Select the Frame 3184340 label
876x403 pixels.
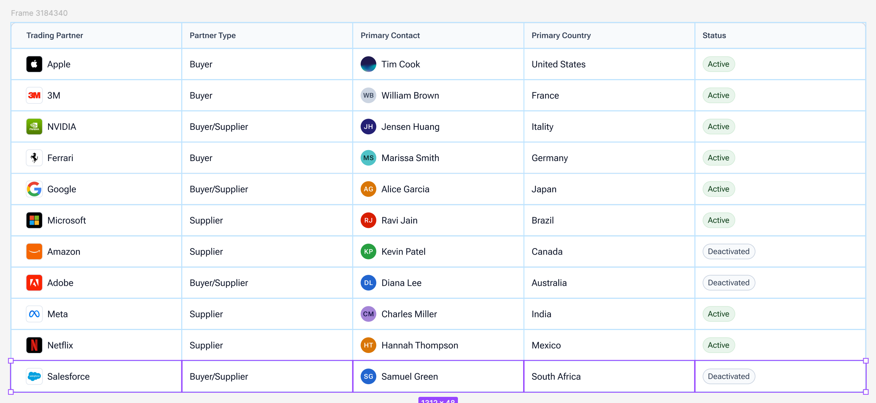point(39,13)
